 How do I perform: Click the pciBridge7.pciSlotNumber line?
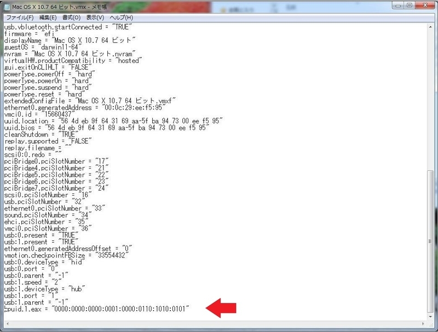click(x=56, y=188)
